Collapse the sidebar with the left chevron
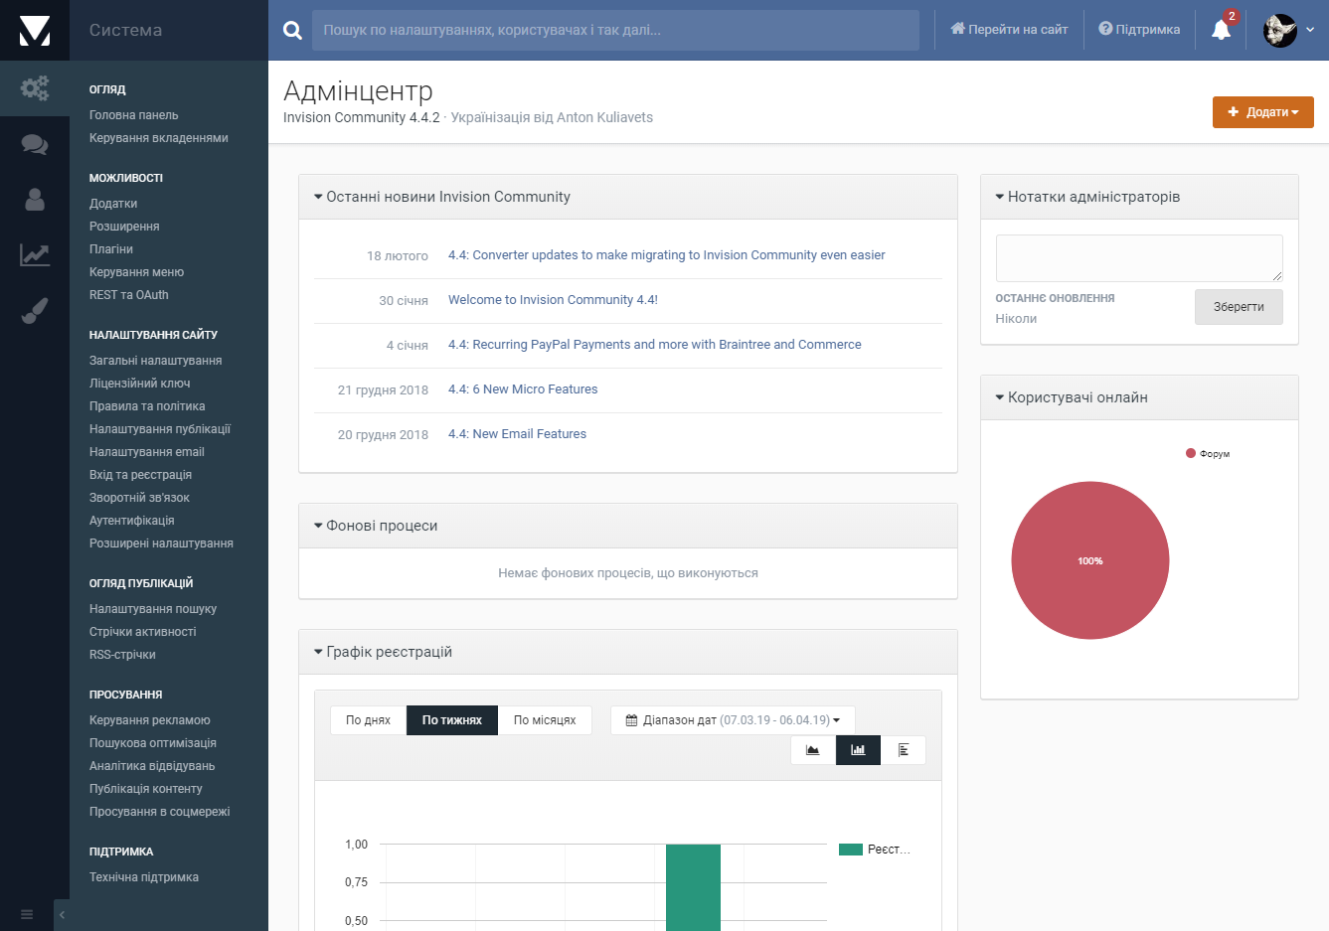Screen dimensions: 1329x931 [62, 914]
